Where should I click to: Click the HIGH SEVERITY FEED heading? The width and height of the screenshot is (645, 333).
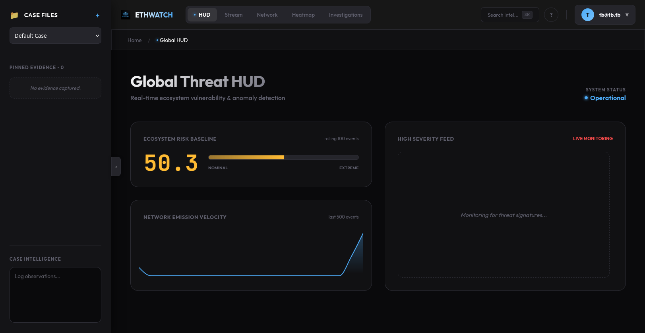426,139
